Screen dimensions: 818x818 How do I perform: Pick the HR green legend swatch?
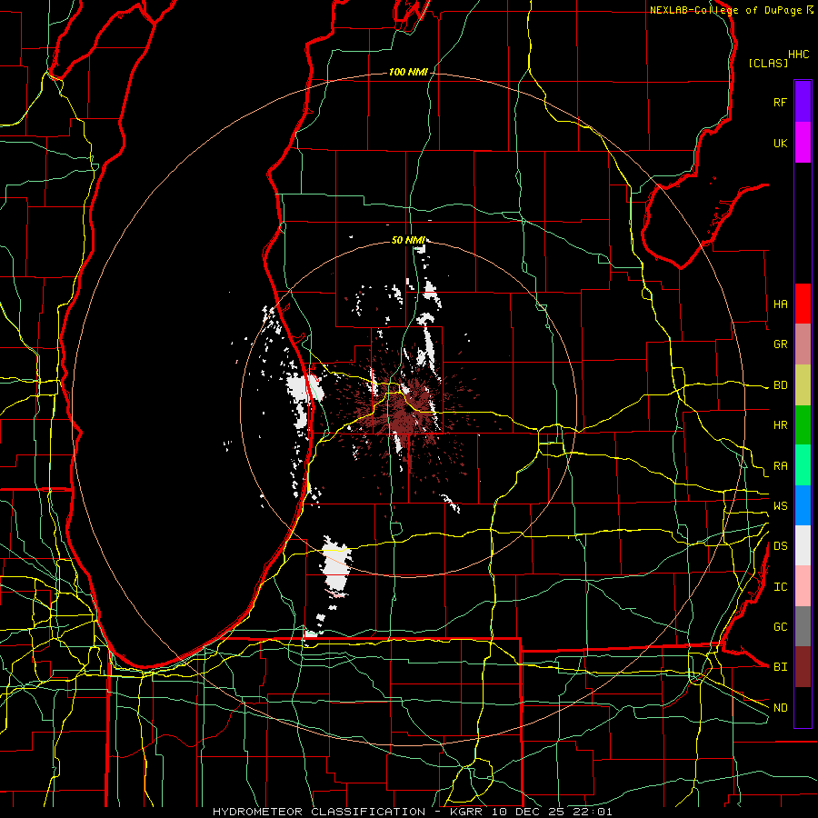(803, 424)
